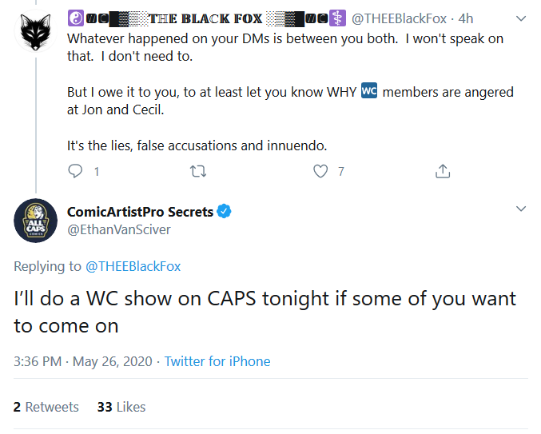The width and height of the screenshot is (541, 434).
Task: Retweet The Black Fox's tweet
Action: coord(198,171)
